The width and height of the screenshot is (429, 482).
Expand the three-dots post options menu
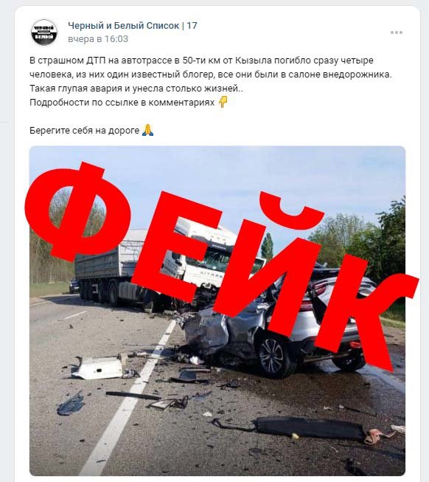(x=396, y=32)
